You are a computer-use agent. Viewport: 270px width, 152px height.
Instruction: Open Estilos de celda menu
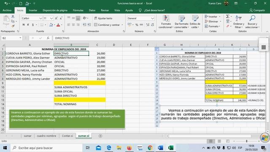click(x=195, y=22)
